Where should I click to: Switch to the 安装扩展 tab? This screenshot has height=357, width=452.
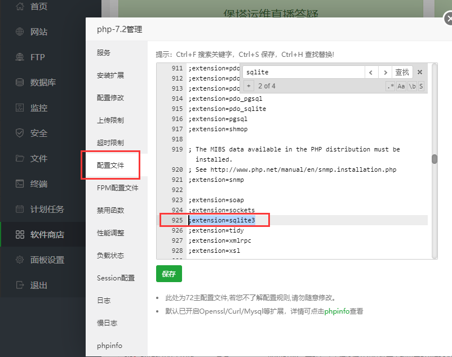click(110, 75)
